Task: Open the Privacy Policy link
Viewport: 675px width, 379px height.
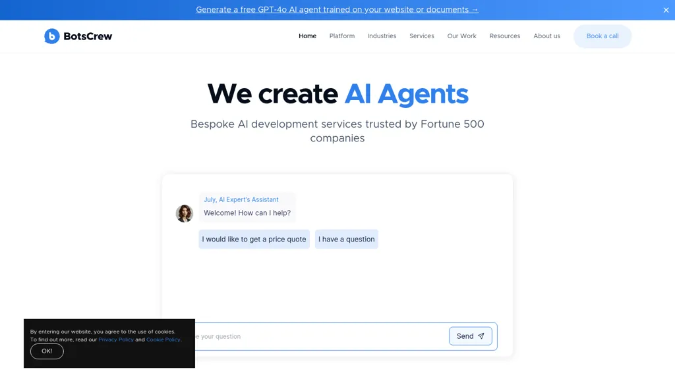Action: click(x=116, y=340)
